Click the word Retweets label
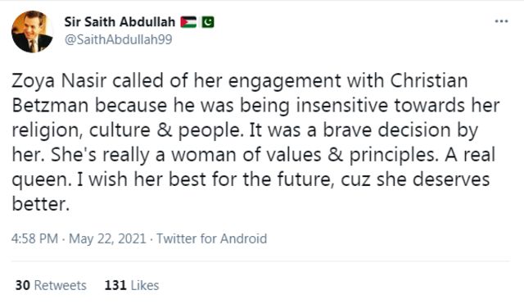 pyautogui.click(x=61, y=285)
